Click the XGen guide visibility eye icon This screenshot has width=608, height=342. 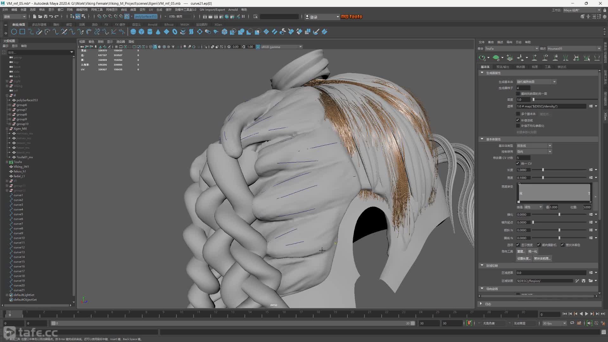(545, 58)
